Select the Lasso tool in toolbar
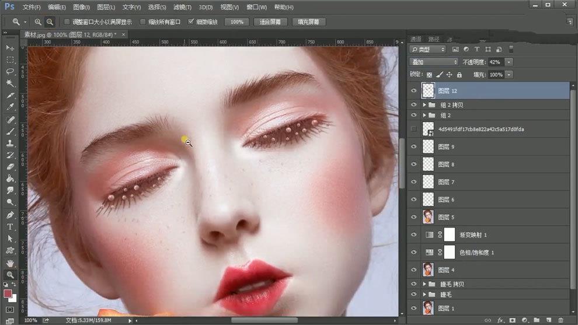Viewport: 578px width, 325px height. pyautogui.click(x=10, y=71)
